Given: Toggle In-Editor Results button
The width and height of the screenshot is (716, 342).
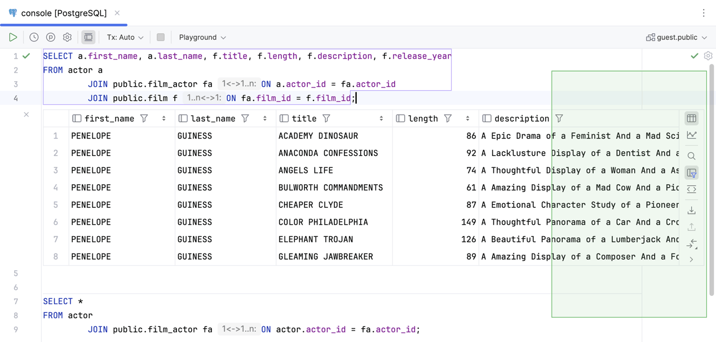Looking at the screenshot, I should [89, 37].
